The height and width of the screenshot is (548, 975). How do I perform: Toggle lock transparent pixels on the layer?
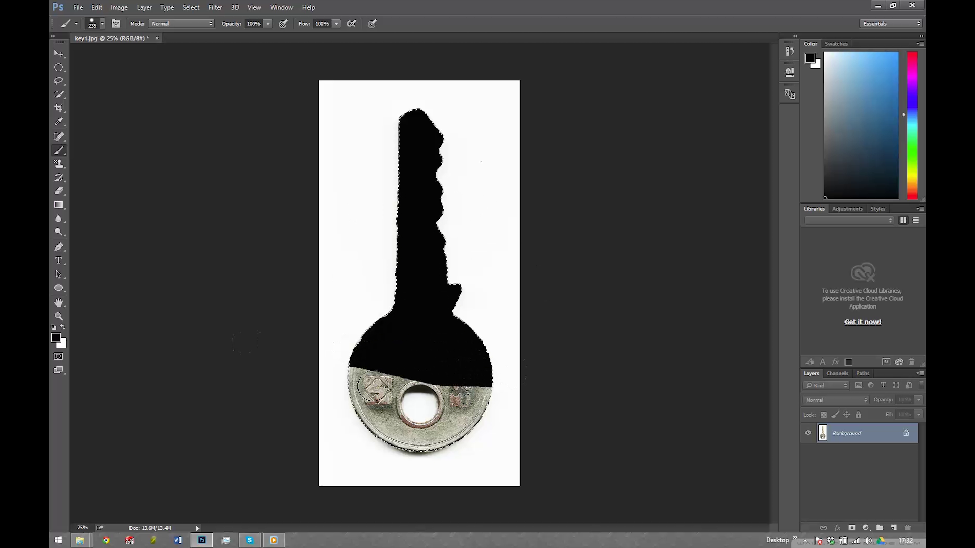coord(824,415)
